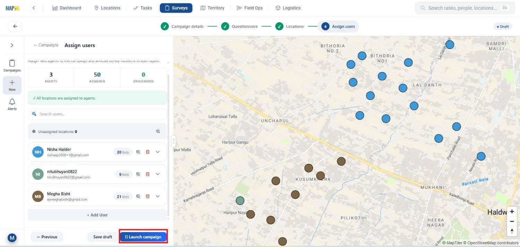520x247 pixels.
Task: Open Campaigns from the sidebar
Action: [x=12, y=66]
